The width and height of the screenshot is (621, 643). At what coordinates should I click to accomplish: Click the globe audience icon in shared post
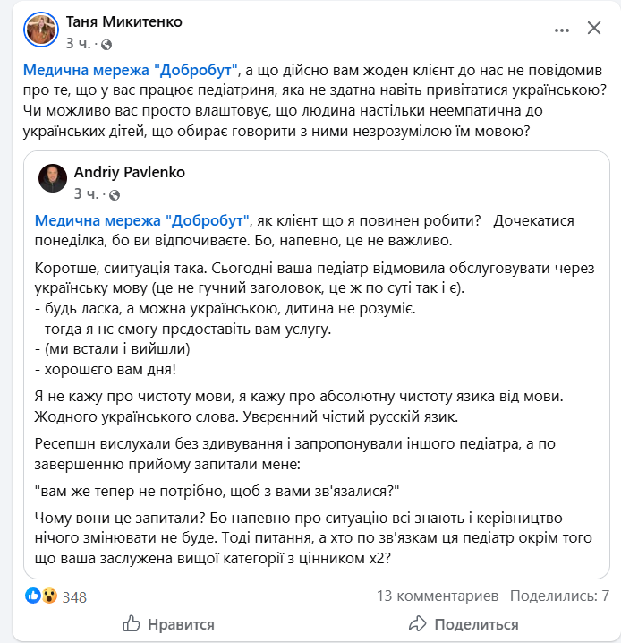coord(116,193)
